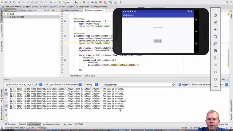The width and height of the screenshot is (233, 131).
Task: Click emulator zoom magnifier icon
Action: tap(215, 58)
